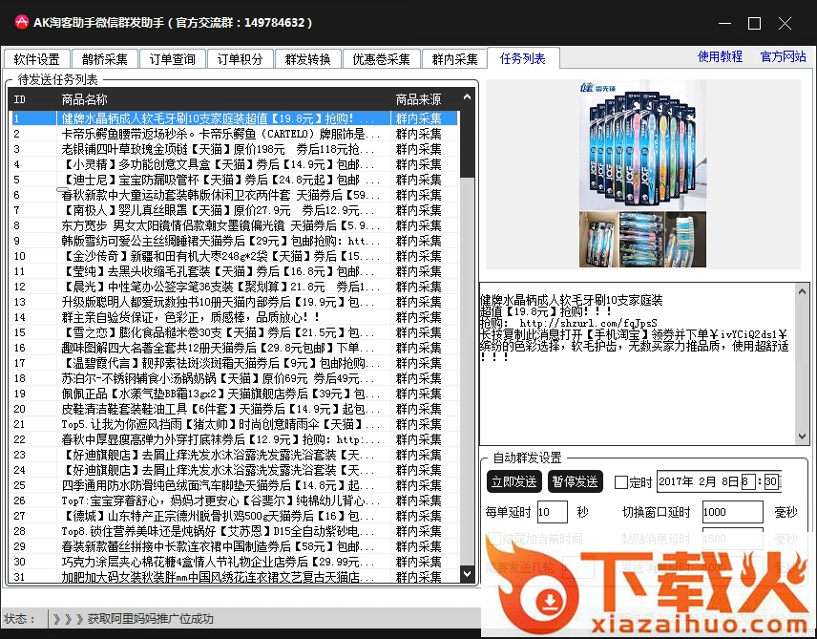
Task: Sort by the 商品来源 column header
Action: [419, 99]
